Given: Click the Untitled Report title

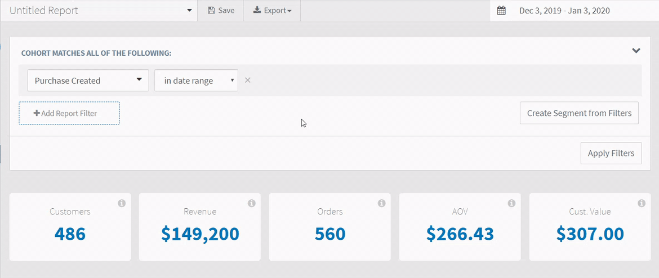Looking at the screenshot, I should (44, 11).
